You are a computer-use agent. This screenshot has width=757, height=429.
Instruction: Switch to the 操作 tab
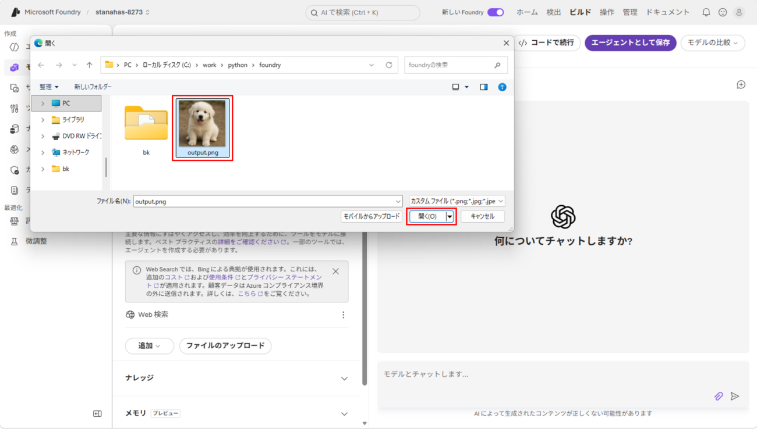point(607,12)
